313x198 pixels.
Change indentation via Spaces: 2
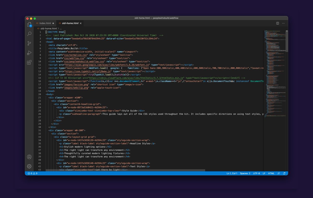tap(245, 173)
